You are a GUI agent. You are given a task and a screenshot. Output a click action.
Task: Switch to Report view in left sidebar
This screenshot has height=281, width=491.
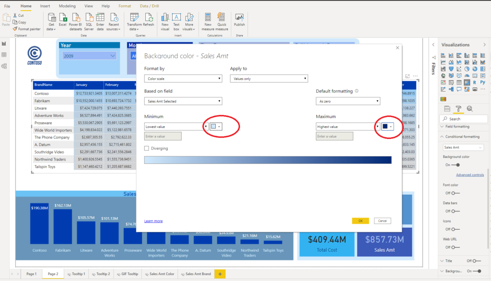[4, 44]
